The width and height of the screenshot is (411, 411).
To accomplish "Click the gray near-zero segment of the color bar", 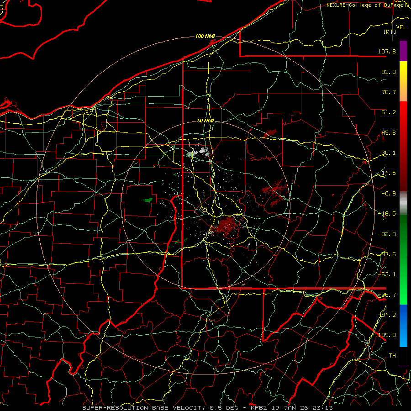I will 403,203.
